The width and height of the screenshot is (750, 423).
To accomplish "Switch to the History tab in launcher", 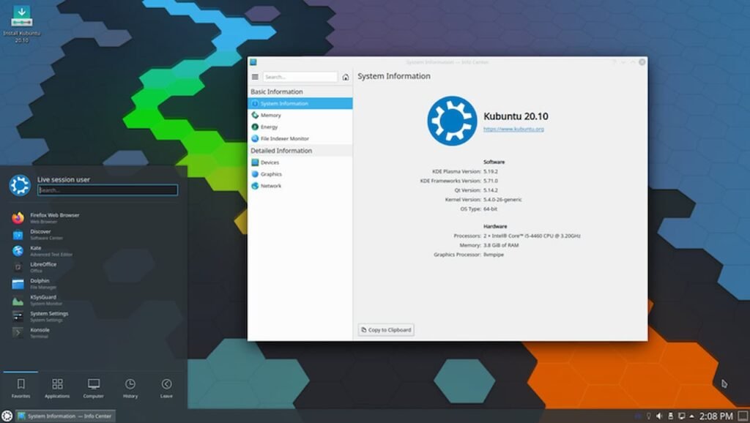I will pos(130,388).
